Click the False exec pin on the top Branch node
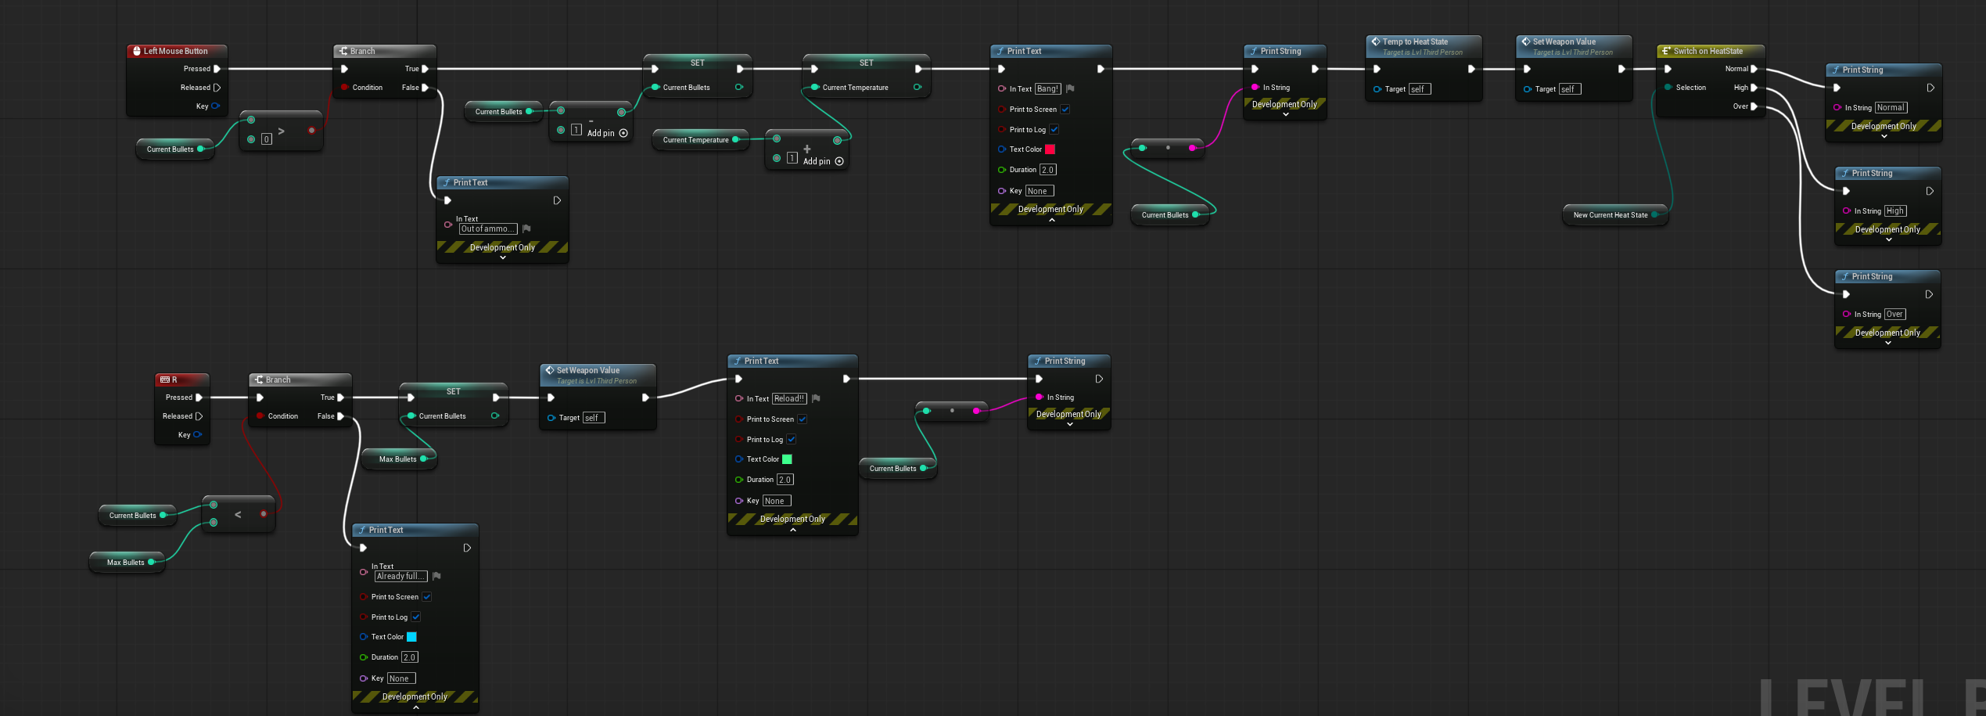This screenshot has height=716, width=1986. (425, 88)
